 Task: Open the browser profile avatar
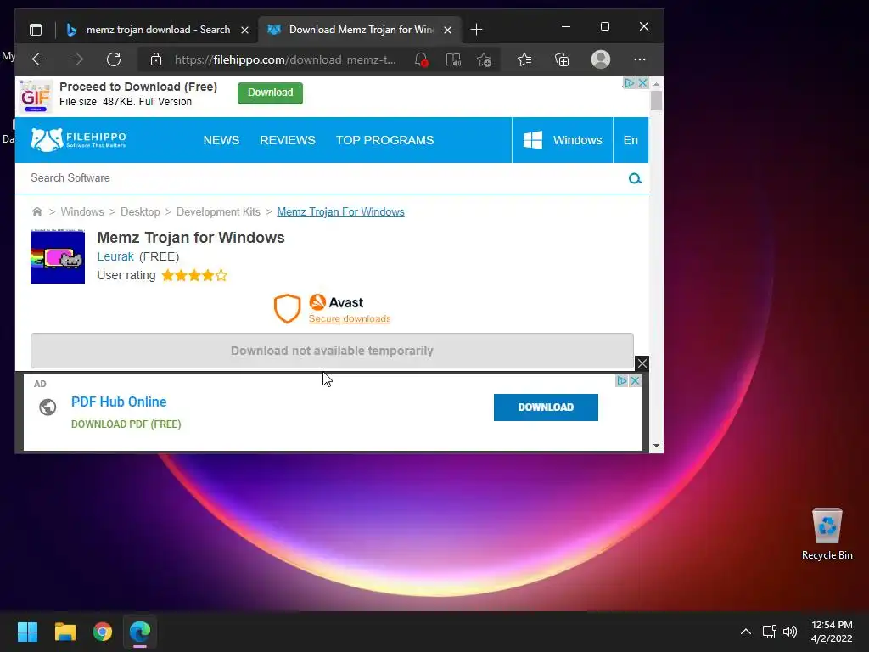coord(601,59)
